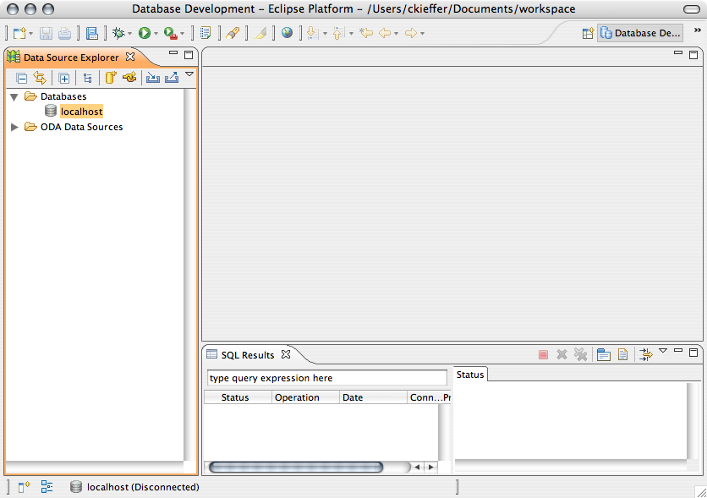Click the Back navigation arrow
Image resolution: width=707 pixels, height=498 pixels.
coord(385,33)
